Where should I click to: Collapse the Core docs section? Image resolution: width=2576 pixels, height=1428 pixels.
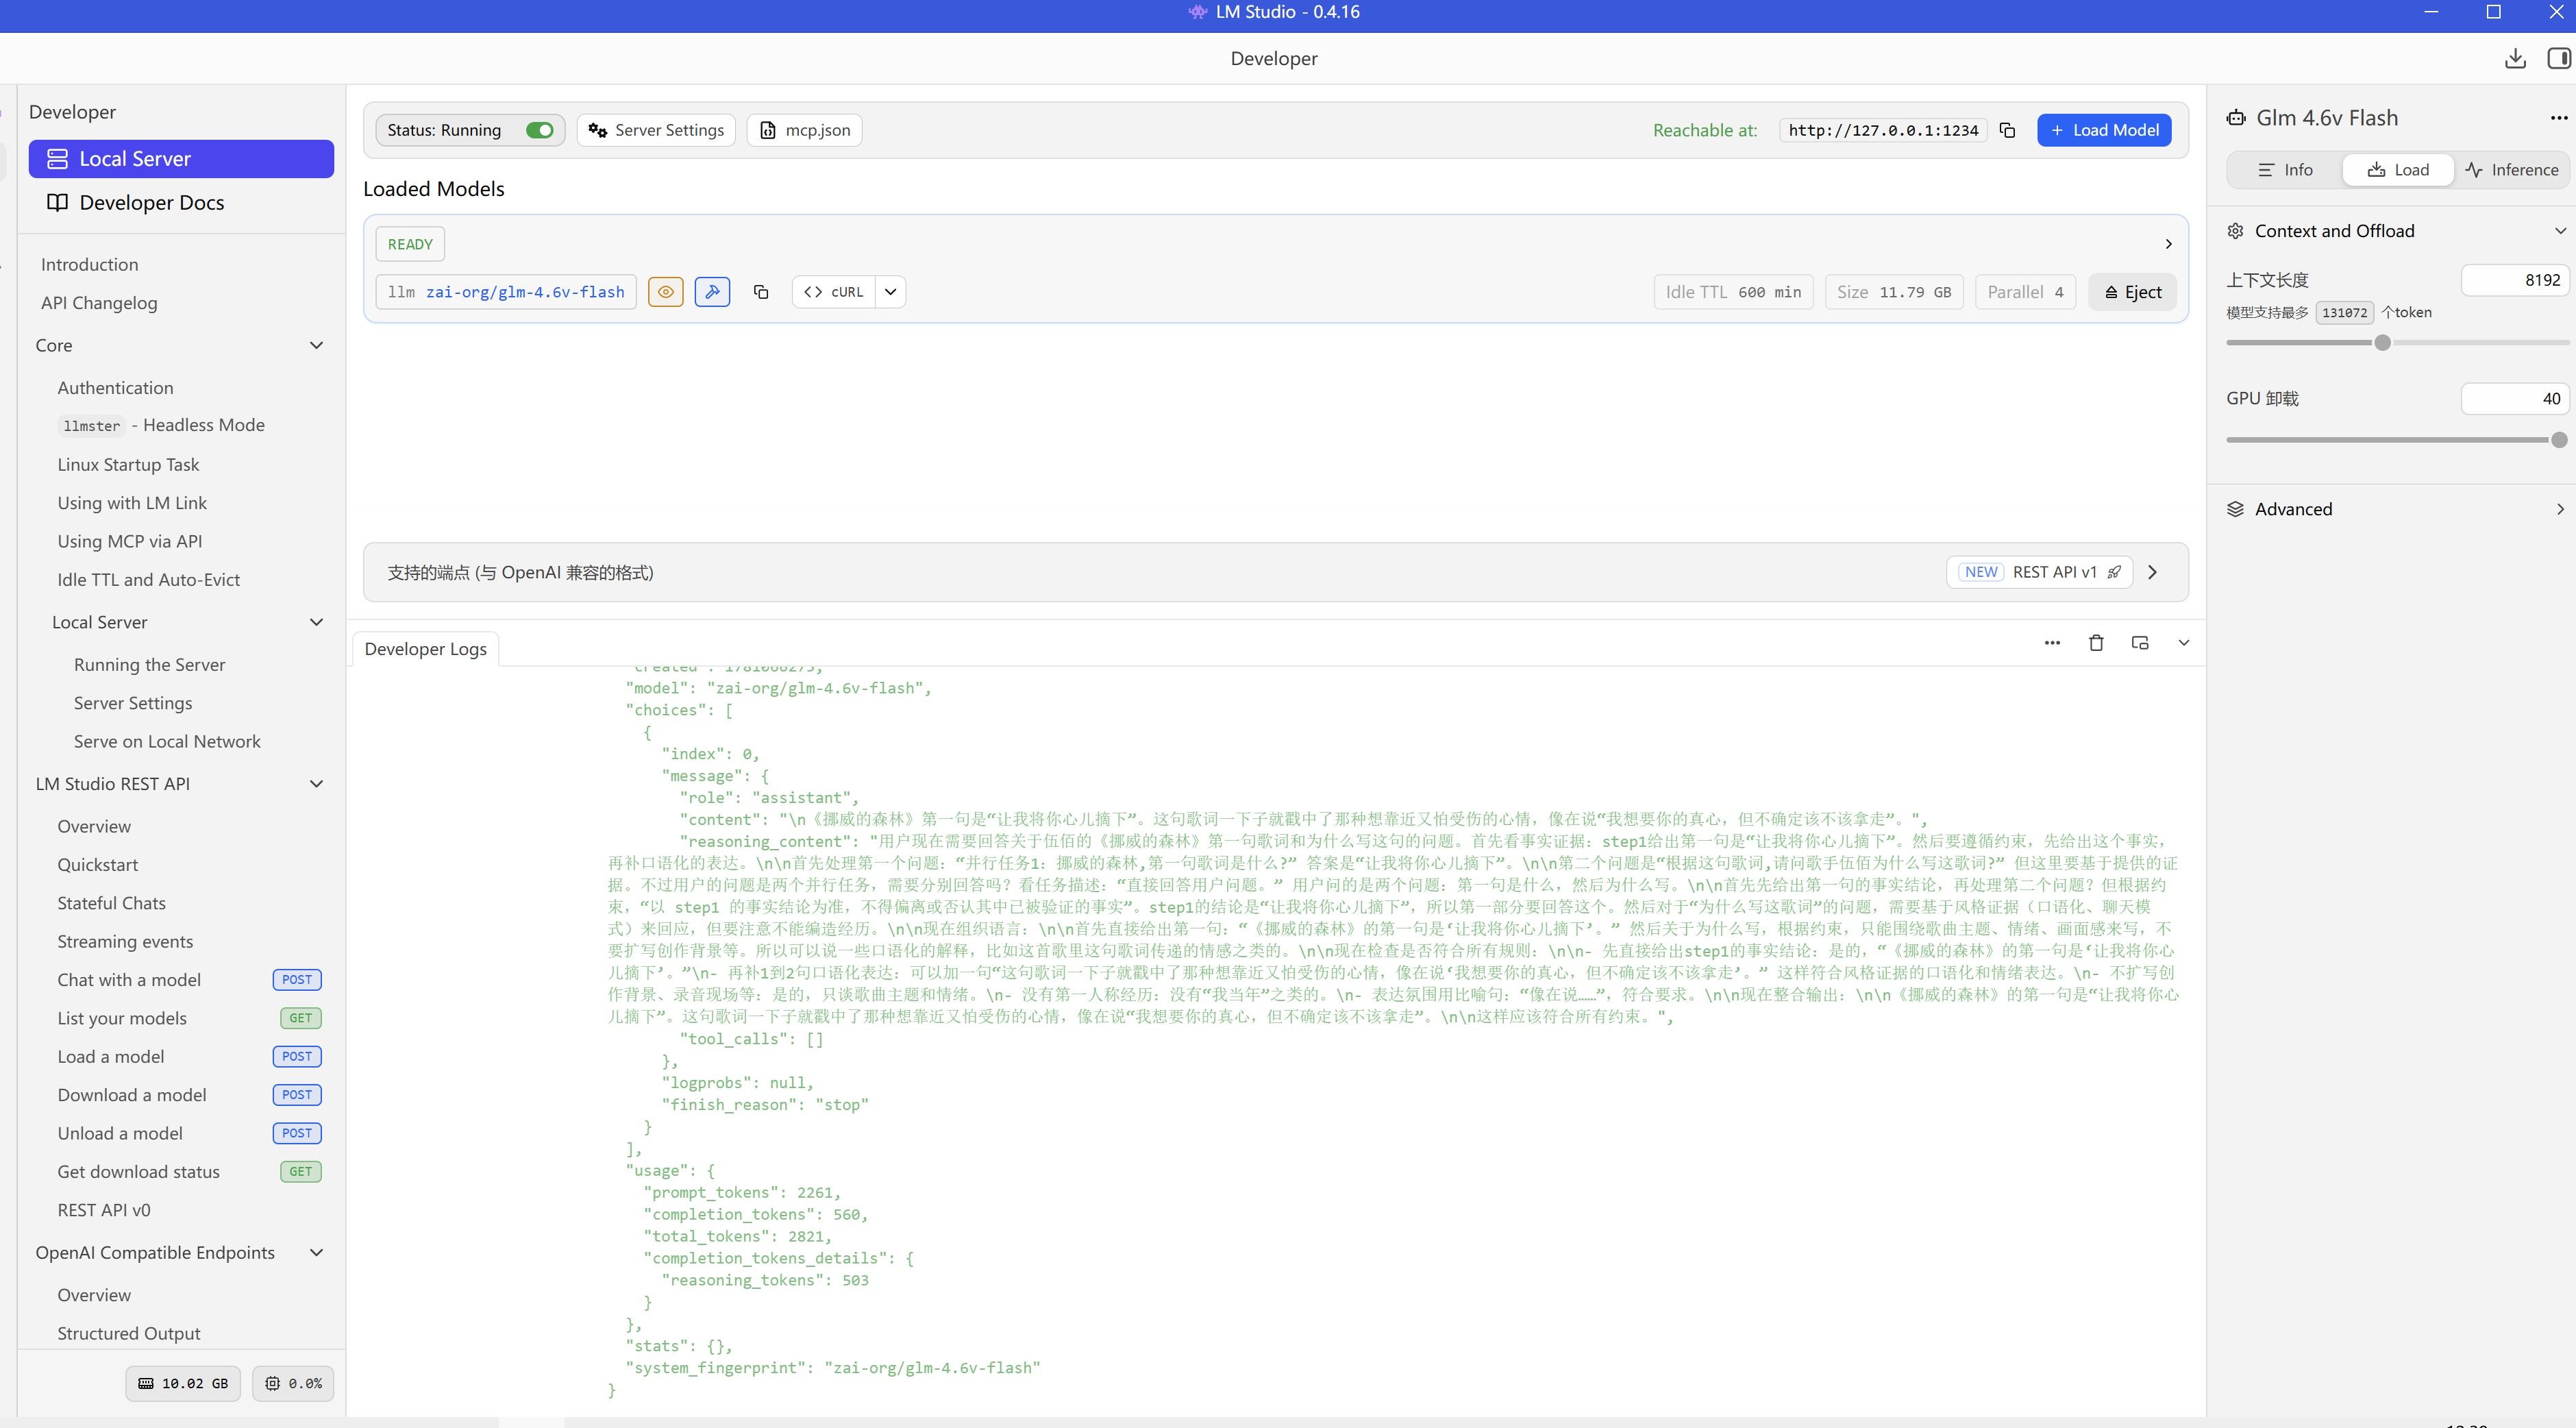[317, 345]
